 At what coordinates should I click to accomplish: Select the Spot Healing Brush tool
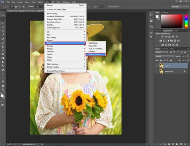[3, 39]
